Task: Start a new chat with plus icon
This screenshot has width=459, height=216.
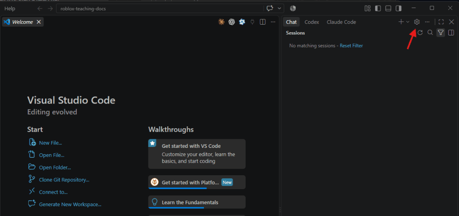Action: point(401,22)
